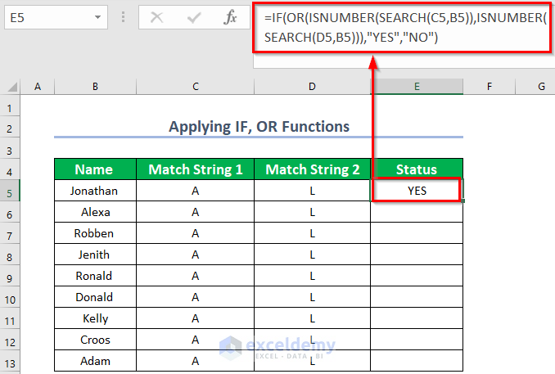Click the Robben name cell
The image size is (555, 374).
[95, 233]
